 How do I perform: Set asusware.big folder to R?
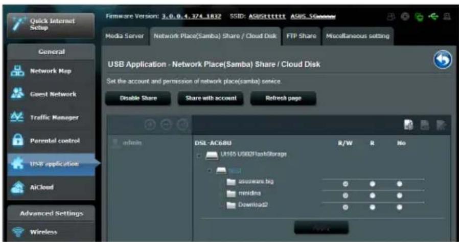click(372, 184)
